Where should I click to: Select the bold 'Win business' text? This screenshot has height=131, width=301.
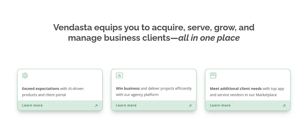pyautogui.click(x=128, y=88)
